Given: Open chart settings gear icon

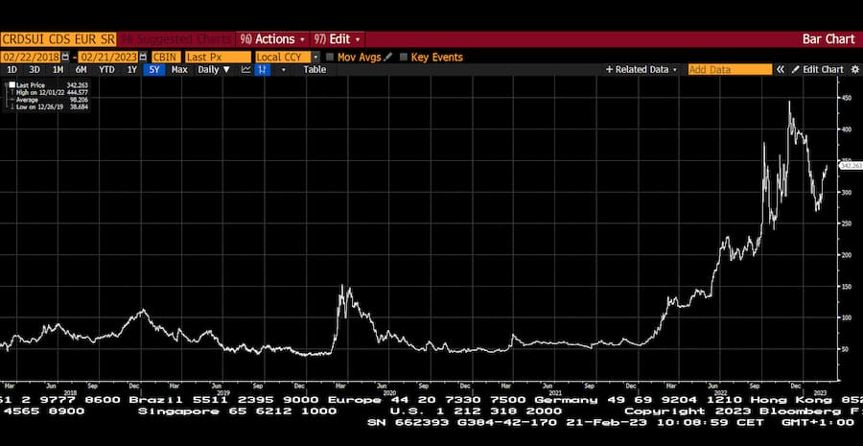Looking at the screenshot, I should coord(852,70).
